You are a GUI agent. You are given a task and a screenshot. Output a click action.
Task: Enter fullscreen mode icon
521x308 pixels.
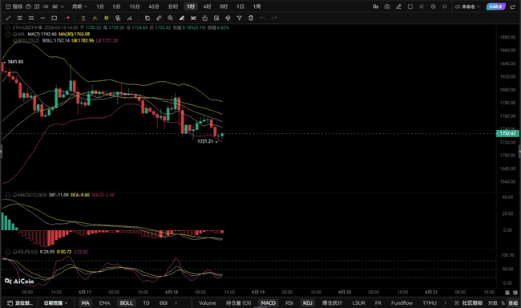click(x=445, y=6)
